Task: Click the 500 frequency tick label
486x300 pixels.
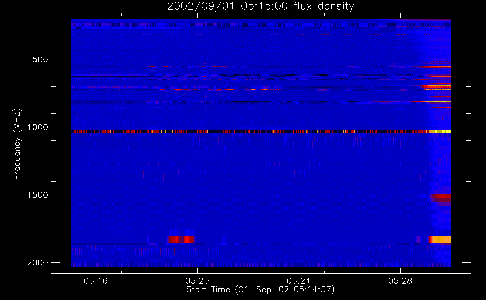Action: coord(40,59)
